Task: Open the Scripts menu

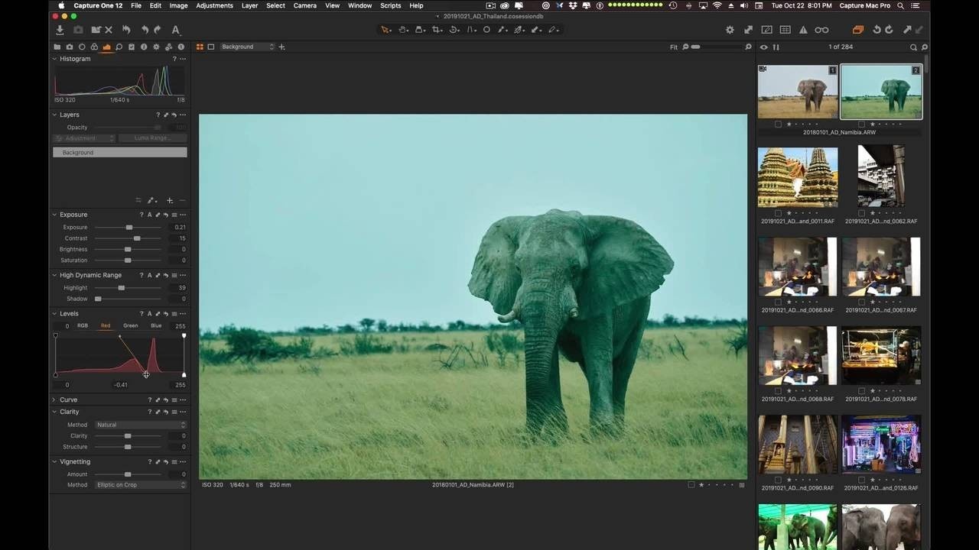Action: pyautogui.click(x=390, y=5)
